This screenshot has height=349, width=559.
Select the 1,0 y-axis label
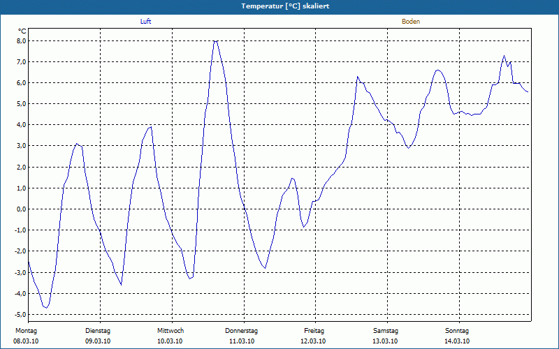(x=21, y=188)
